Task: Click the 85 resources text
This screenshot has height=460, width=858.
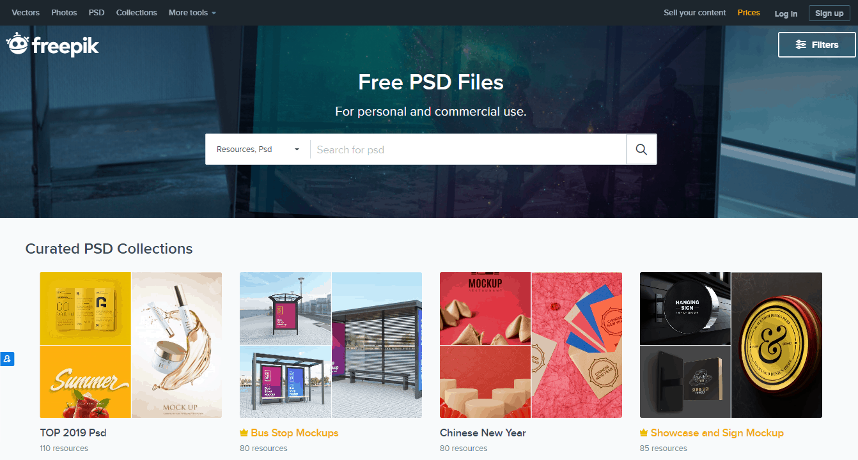Action: coord(664,448)
